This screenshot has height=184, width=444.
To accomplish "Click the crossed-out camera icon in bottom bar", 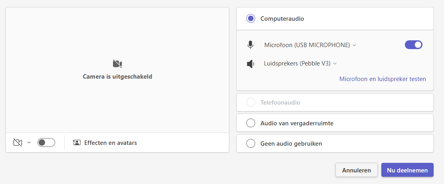I will coord(18,142).
